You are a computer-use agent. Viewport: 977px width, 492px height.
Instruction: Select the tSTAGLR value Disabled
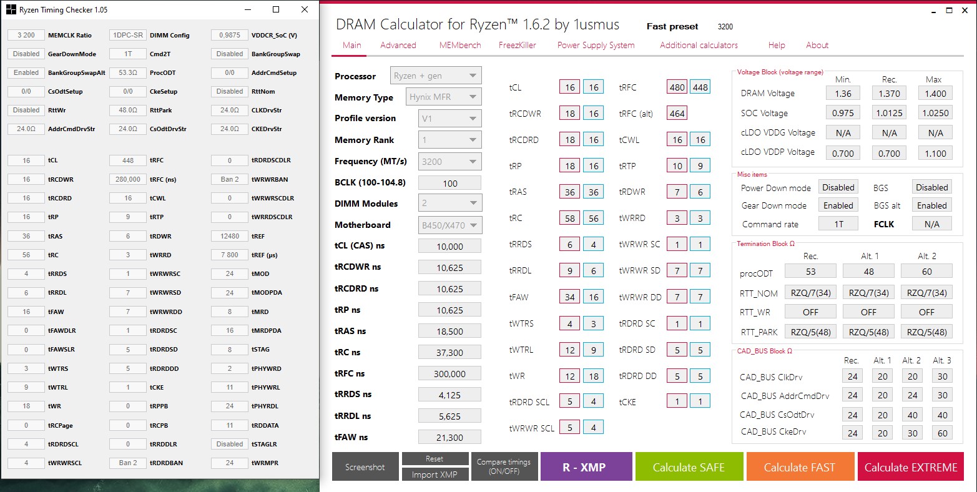[x=230, y=444]
